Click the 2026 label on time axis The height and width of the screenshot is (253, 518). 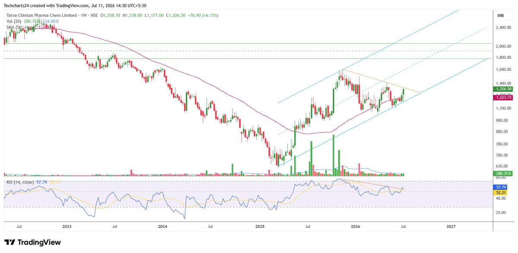coord(356,227)
